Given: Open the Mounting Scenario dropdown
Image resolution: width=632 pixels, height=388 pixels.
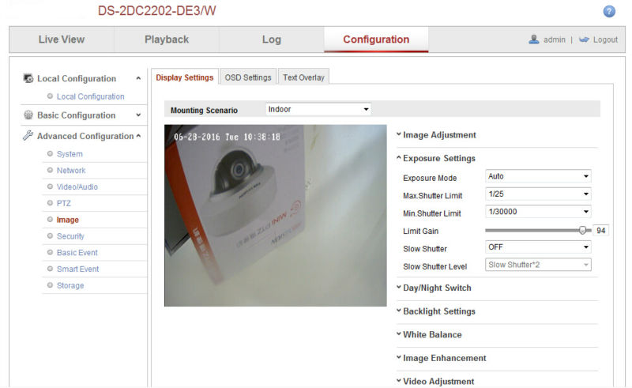Looking at the screenshot, I should click(318, 109).
